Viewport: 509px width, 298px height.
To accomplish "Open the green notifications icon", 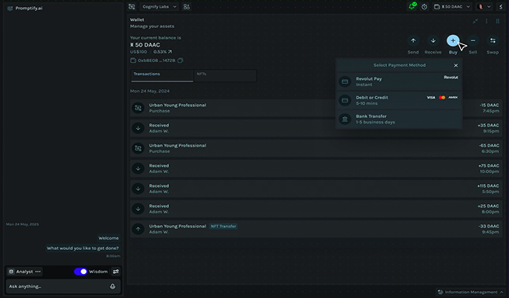I will [412, 6].
